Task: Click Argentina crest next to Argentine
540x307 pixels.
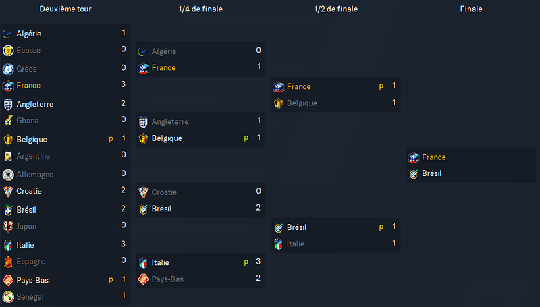Action: [8, 157]
